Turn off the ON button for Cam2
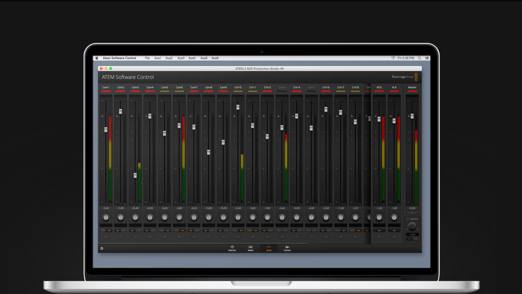Image resolution: width=522 pixels, height=294 pixels. tap(118, 231)
